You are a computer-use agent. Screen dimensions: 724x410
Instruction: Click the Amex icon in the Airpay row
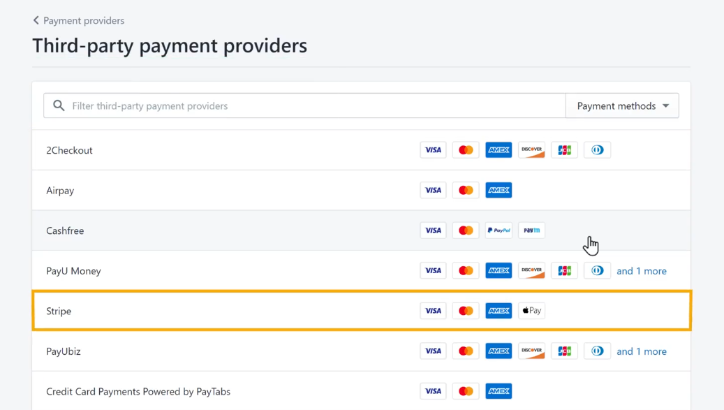(x=498, y=190)
